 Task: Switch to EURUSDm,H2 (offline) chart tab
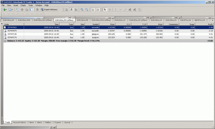tap(138, 20)
